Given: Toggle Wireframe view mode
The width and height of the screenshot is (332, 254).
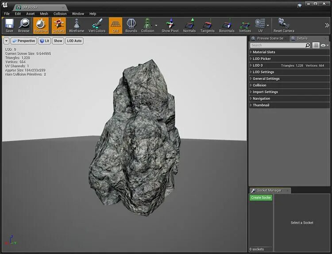Looking at the screenshot, I should tap(76, 25).
